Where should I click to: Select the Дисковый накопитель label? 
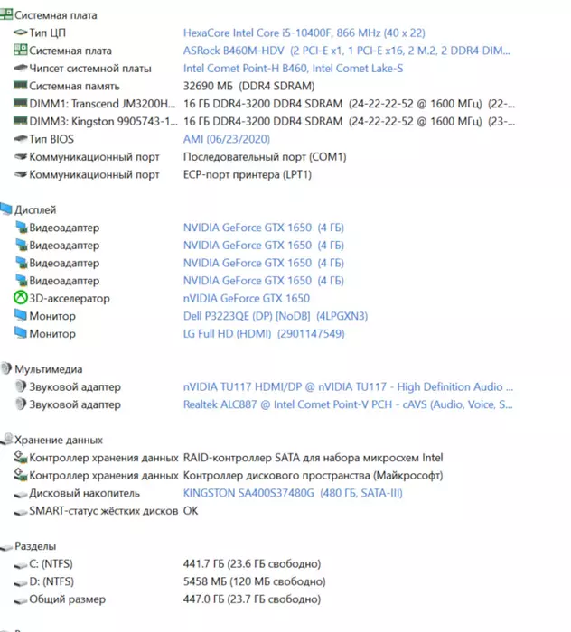point(84,493)
